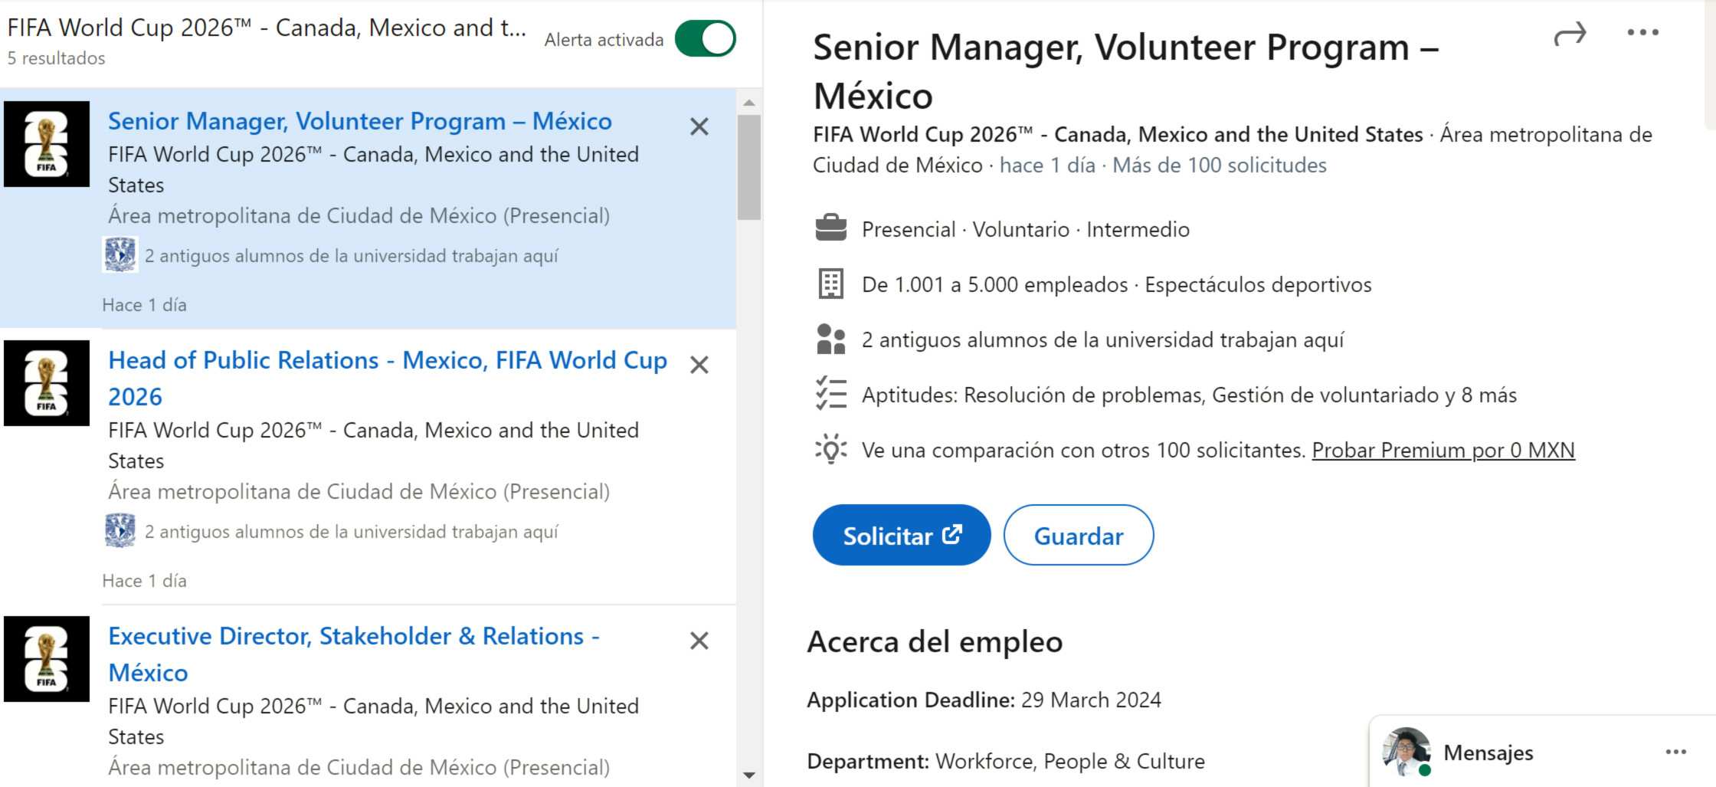
Task: Open Mensajes options three-dot menu
Action: click(1676, 752)
